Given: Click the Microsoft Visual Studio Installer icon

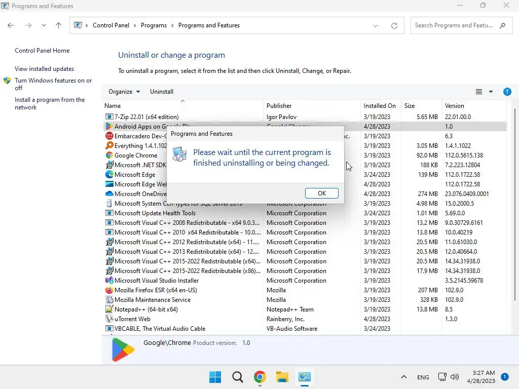Looking at the screenshot, I should pos(109,280).
